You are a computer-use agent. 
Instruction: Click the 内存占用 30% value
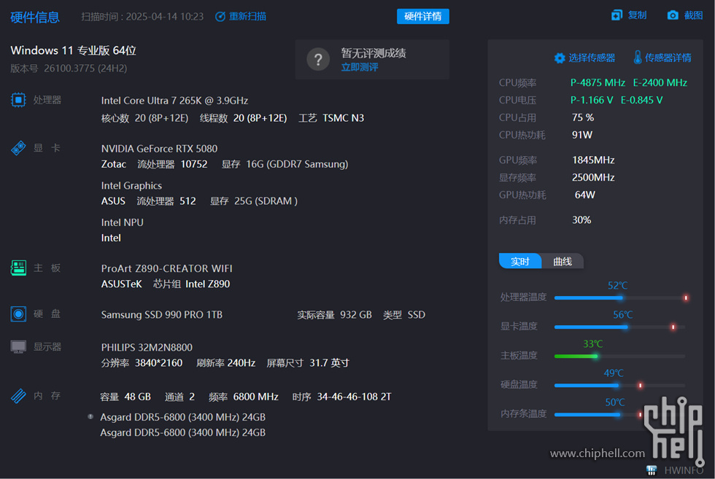click(581, 219)
